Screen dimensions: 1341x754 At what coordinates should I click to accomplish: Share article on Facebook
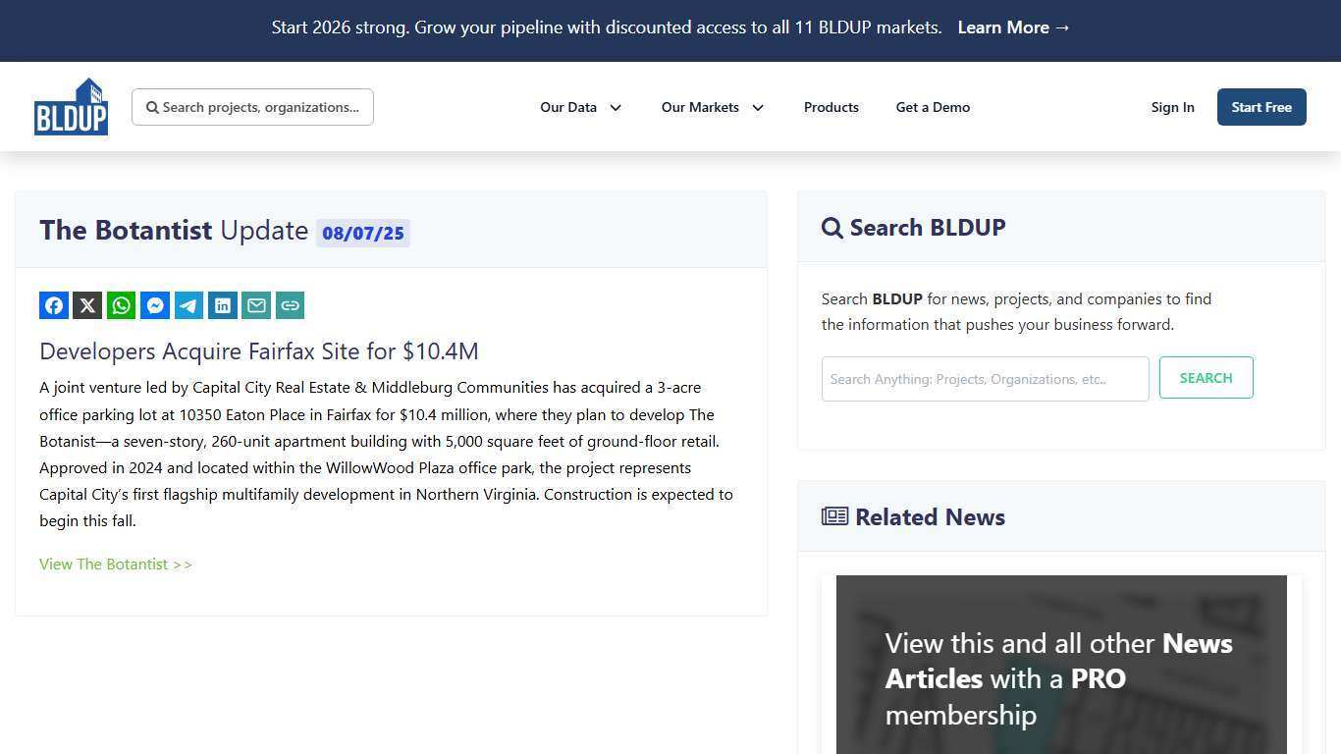pyautogui.click(x=54, y=305)
